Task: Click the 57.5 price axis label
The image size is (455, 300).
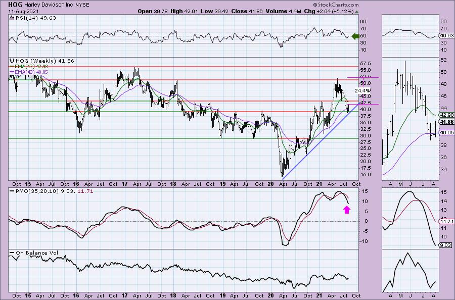Action: [x=366, y=64]
